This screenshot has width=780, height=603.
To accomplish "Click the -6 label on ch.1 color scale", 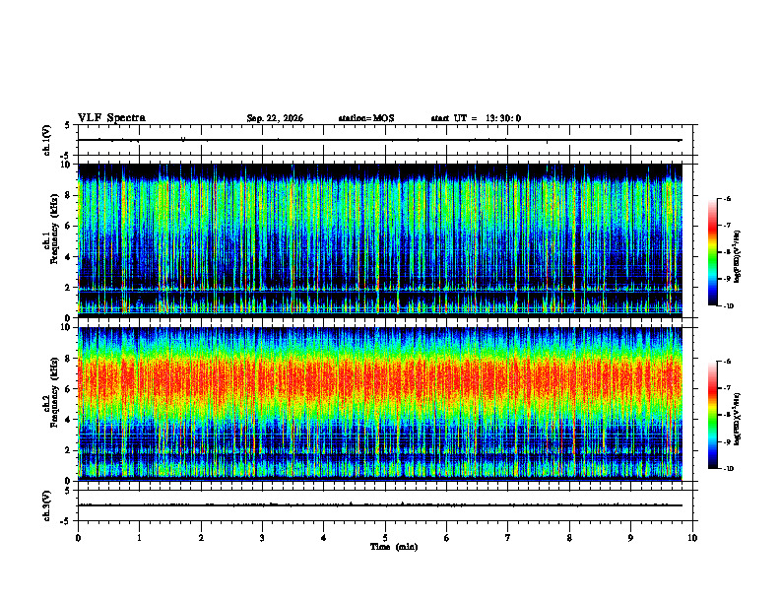I will coord(727,198).
